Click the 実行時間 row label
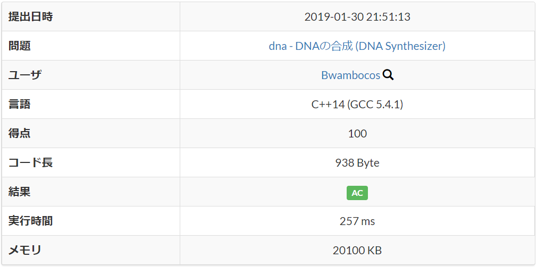 coord(30,221)
